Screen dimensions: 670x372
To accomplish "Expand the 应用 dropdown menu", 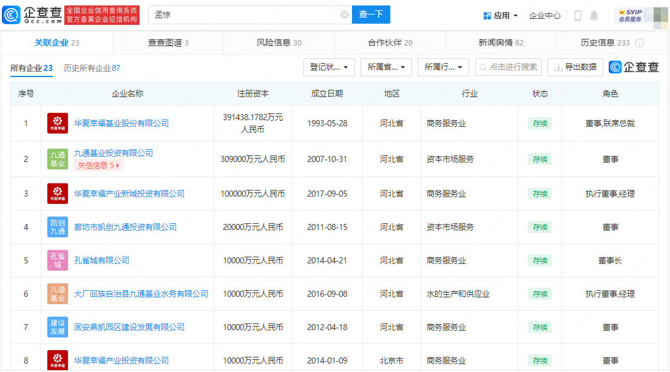I will point(501,15).
